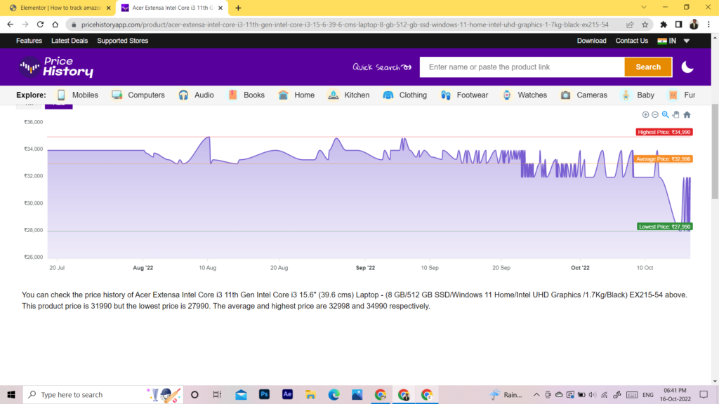
Task: Click the Highest Price label
Action: [664, 132]
